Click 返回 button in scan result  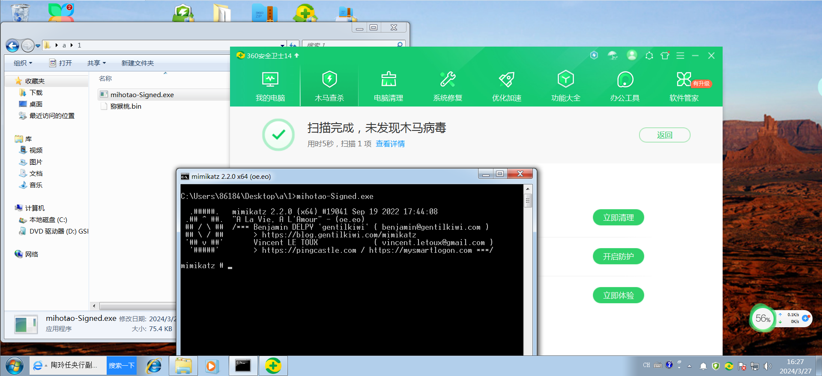point(664,135)
